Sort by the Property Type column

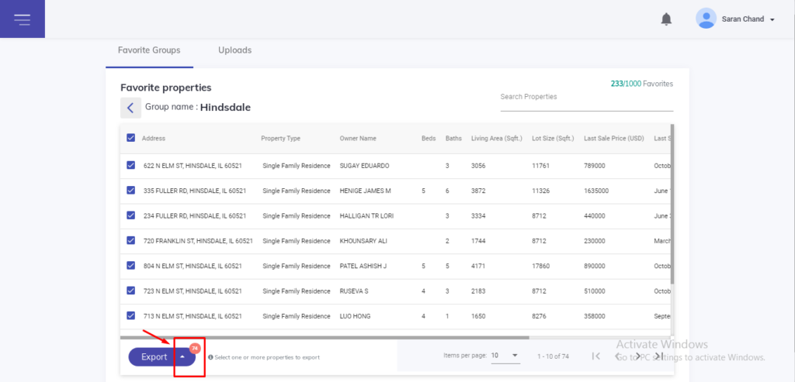pyautogui.click(x=280, y=138)
